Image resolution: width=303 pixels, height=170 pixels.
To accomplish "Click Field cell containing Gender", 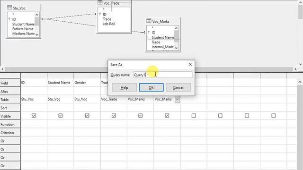I will coord(87,83).
